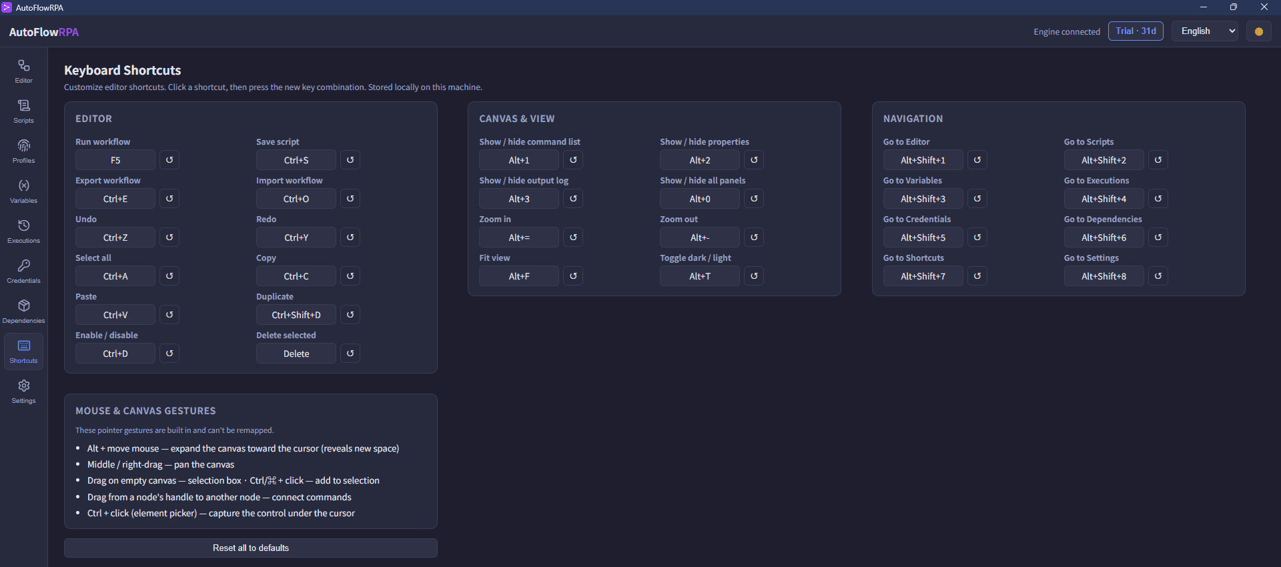This screenshot has width=1281, height=567.
Task: Open the Executions history icon
Action: coord(23,231)
